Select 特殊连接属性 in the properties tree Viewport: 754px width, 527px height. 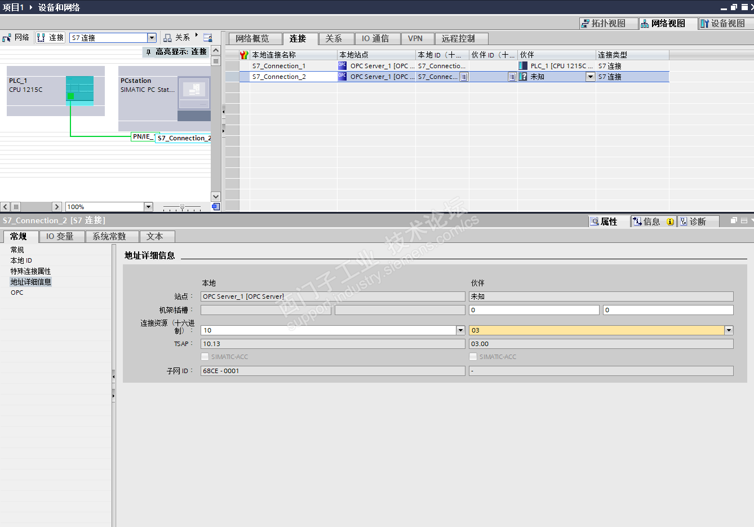click(30, 271)
